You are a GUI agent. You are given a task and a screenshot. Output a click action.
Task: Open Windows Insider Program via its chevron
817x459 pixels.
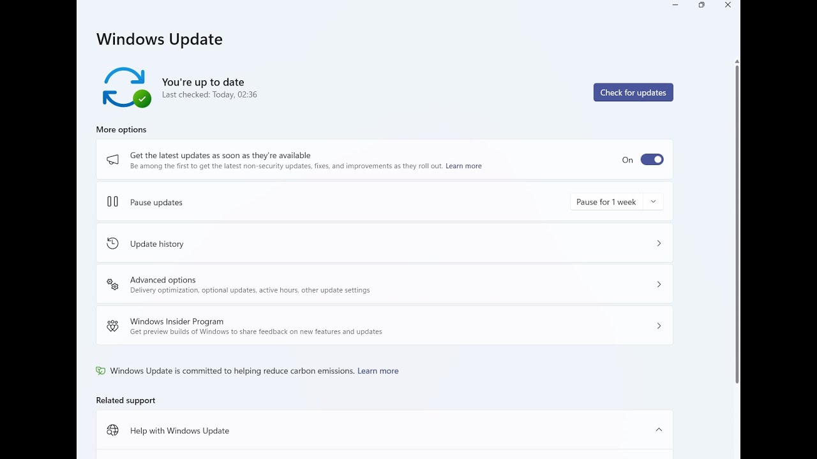(x=659, y=326)
